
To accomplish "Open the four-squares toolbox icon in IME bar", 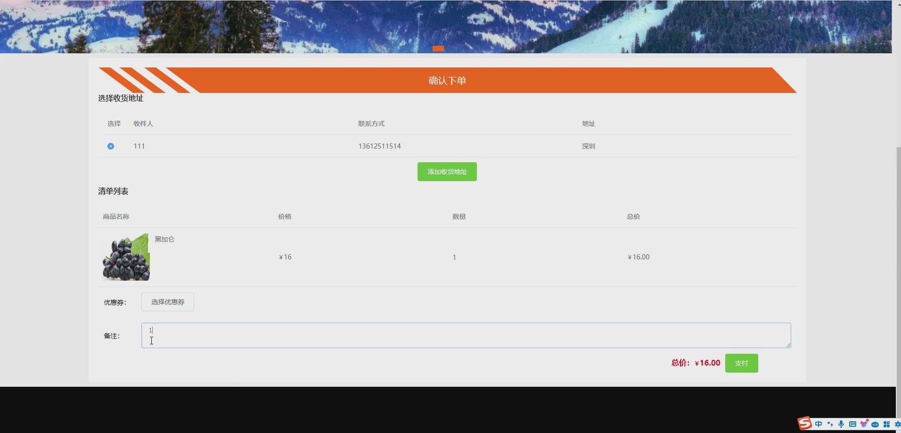I will (x=886, y=424).
